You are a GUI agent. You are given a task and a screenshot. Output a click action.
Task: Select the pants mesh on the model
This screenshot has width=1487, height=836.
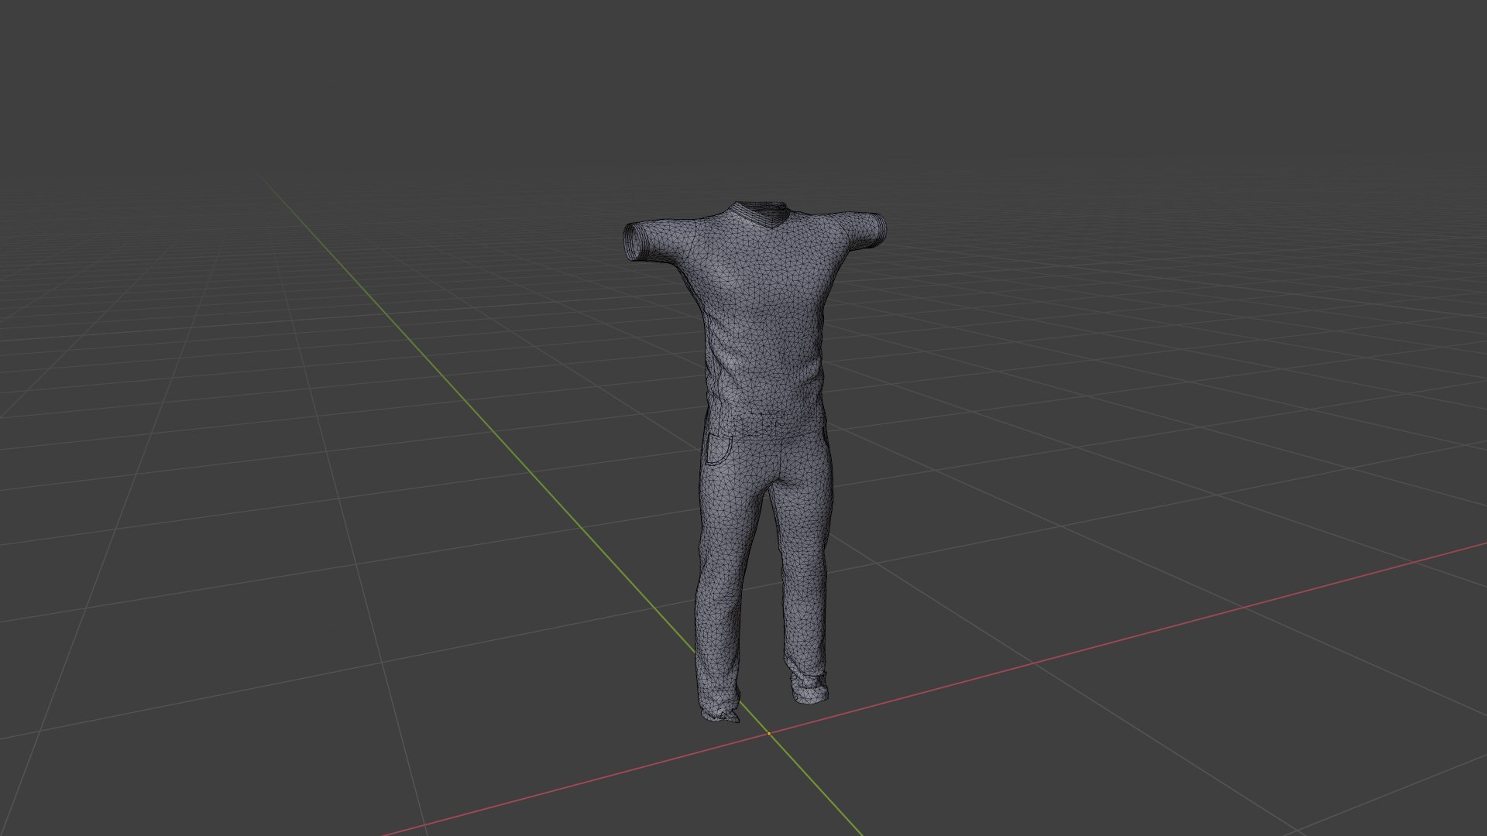point(763,573)
